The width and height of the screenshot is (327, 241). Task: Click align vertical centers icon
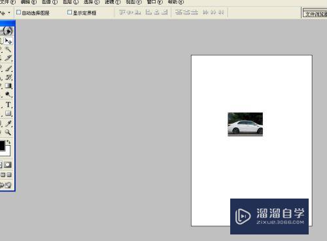click(x=130, y=12)
